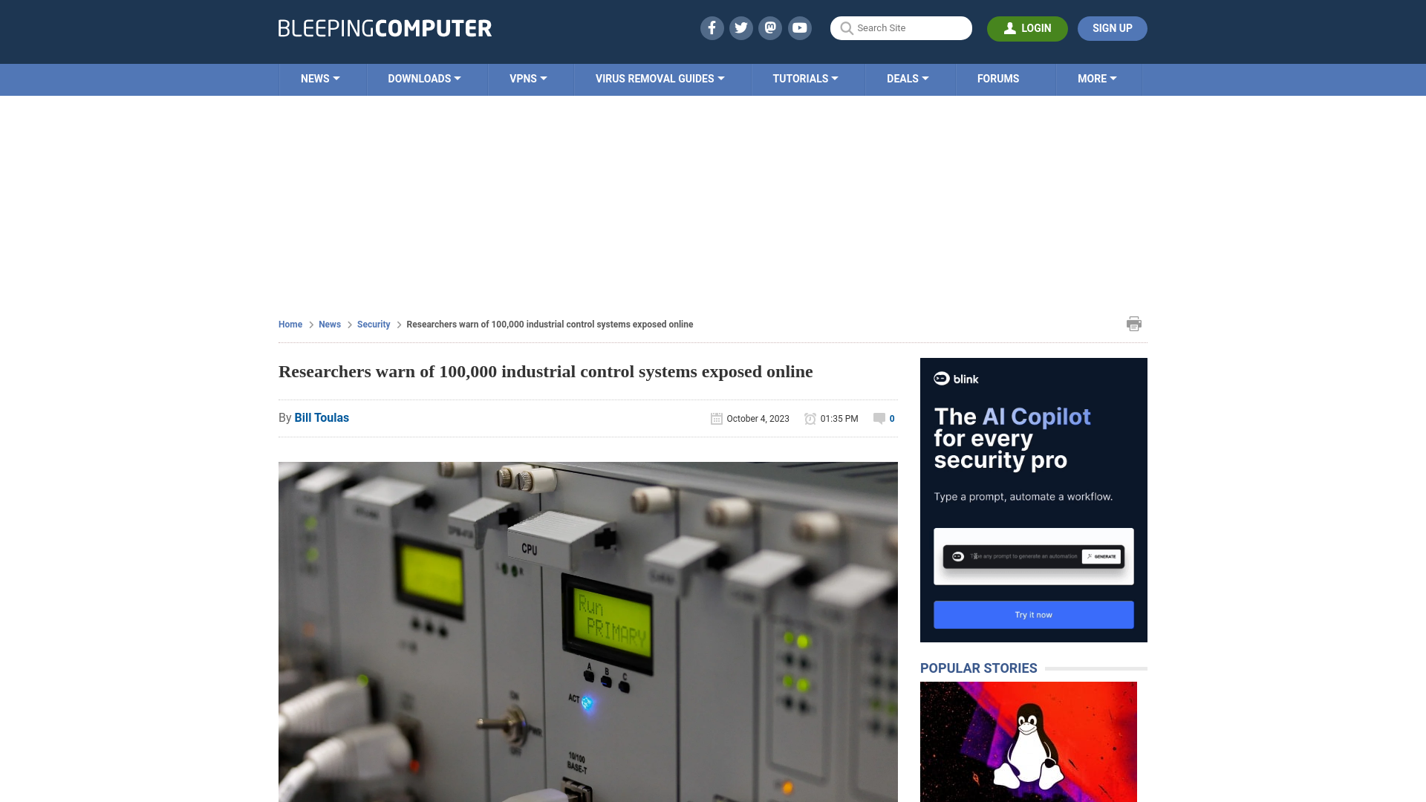Expand the NEWS dropdown menu
Image resolution: width=1426 pixels, height=802 pixels.
pos(319,78)
